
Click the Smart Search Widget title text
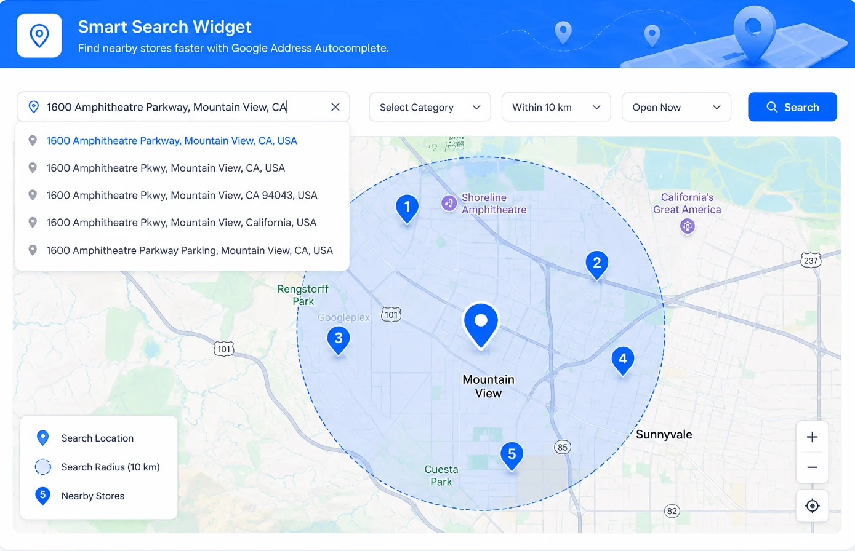pos(164,27)
